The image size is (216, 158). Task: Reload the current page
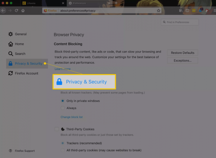tap(16, 11)
